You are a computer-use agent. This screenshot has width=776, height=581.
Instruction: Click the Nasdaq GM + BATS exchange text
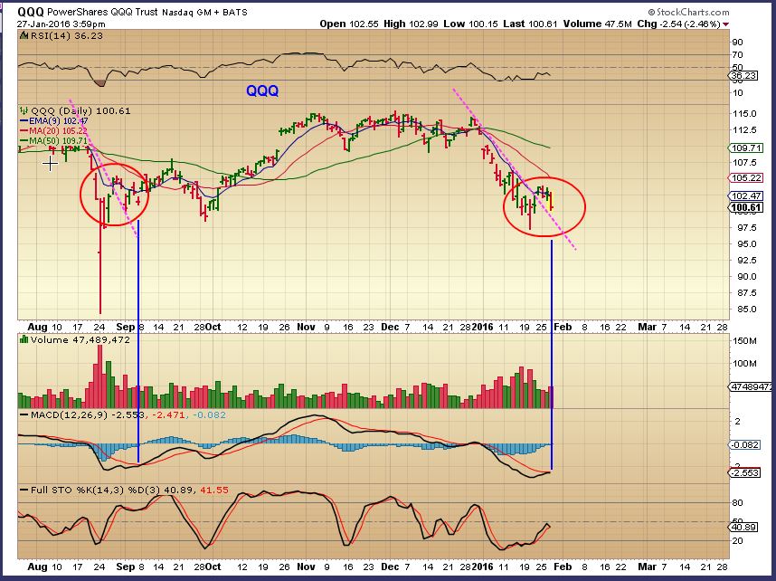(204, 12)
